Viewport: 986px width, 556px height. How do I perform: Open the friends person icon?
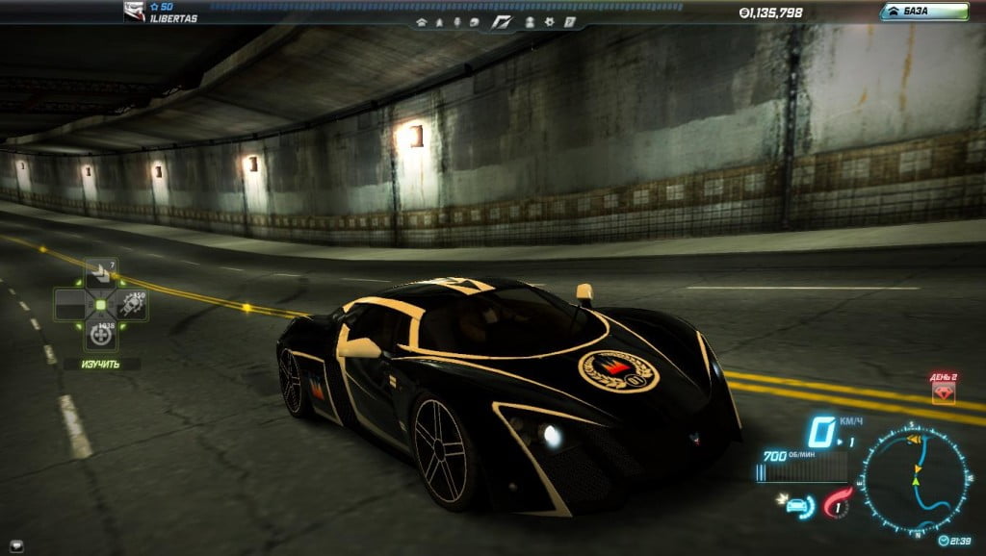click(530, 23)
